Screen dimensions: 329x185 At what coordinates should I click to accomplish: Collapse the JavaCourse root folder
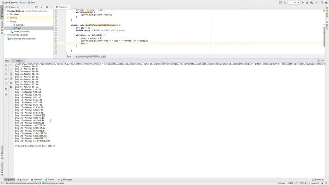(5, 11)
